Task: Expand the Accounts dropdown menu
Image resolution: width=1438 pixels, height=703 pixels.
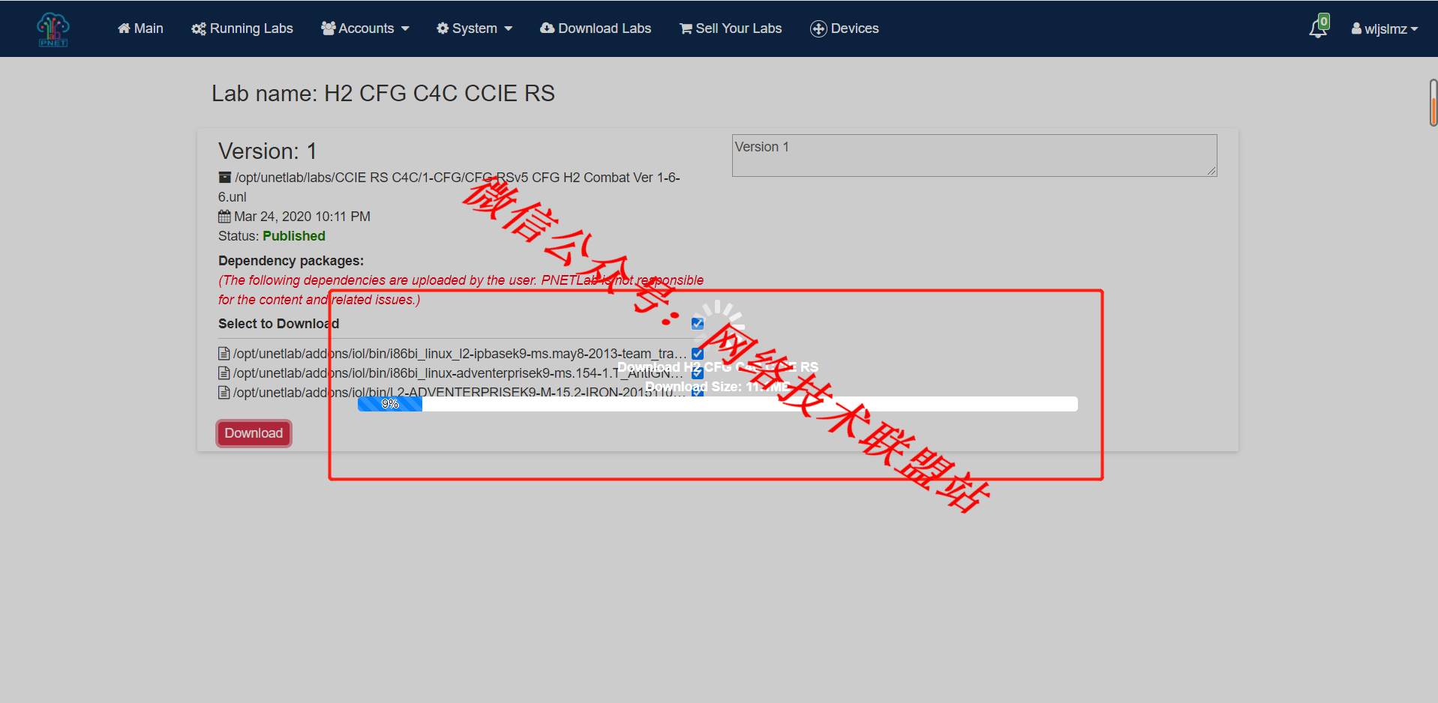Action: pos(365,28)
